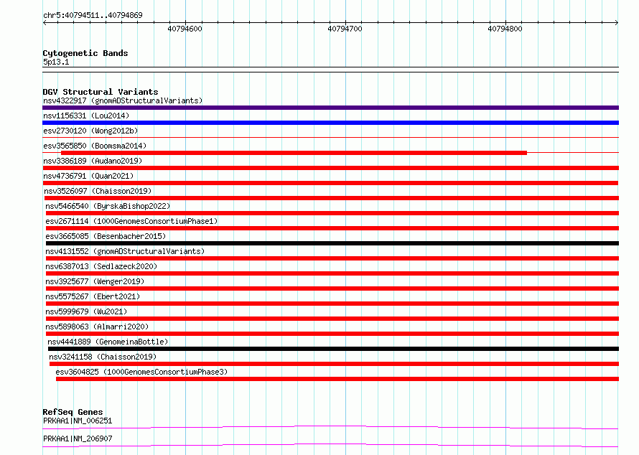Image resolution: width=639 pixels, height=455 pixels.
Task: Click the nsv3925677 (Wenger2019) variant label
Action: 95,281
